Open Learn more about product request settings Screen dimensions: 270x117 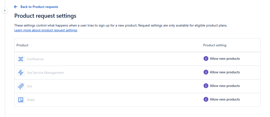[46, 30]
